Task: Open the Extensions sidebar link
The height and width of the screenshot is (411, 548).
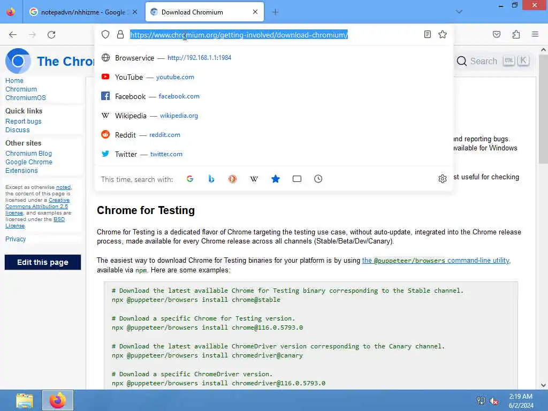Action: click(21, 171)
